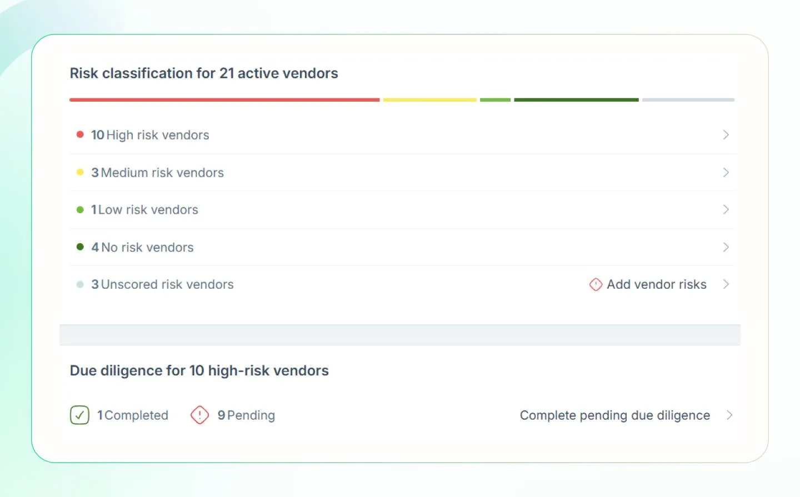Click the yellow dot beside Medium risk vendors
The height and width of the screenshot is (497, 800).
point(81,172)
